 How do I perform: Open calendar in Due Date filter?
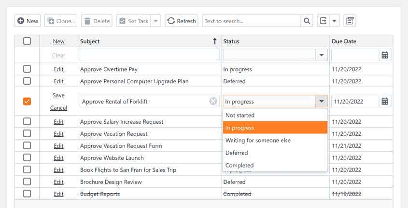(x=385, y=55)
